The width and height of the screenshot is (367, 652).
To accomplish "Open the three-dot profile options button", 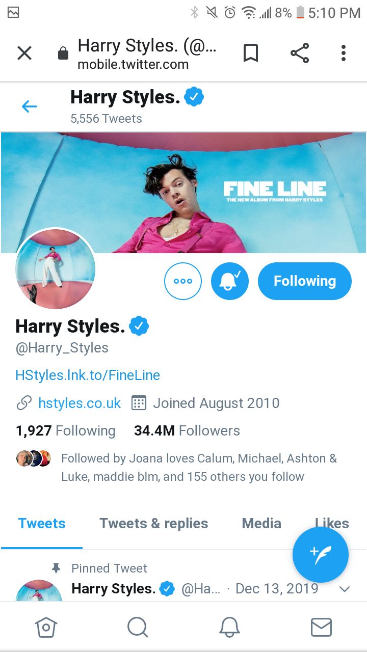I will coord(183,281).
